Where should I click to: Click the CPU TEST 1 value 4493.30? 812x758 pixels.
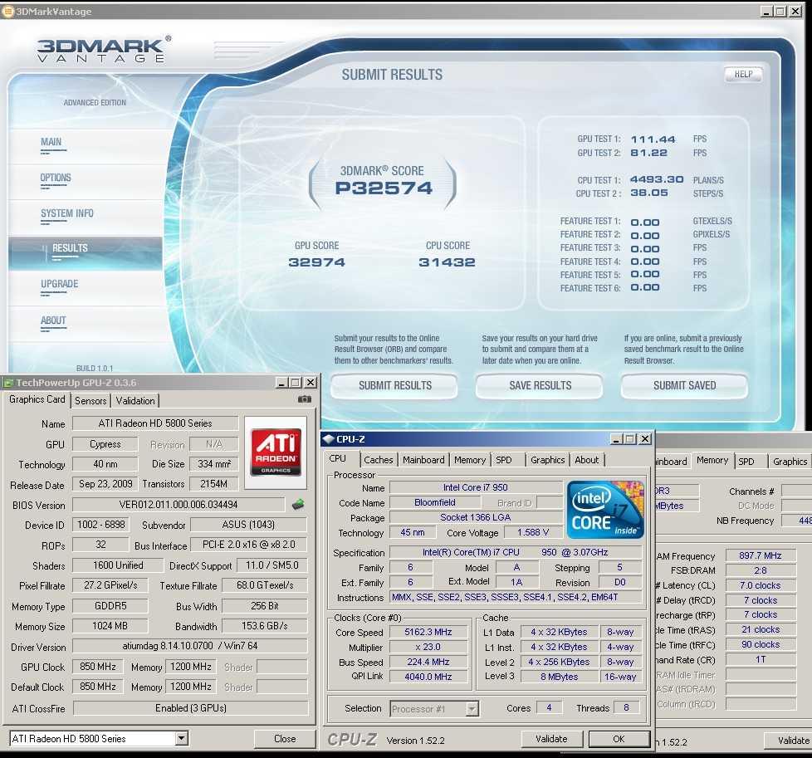657,179
